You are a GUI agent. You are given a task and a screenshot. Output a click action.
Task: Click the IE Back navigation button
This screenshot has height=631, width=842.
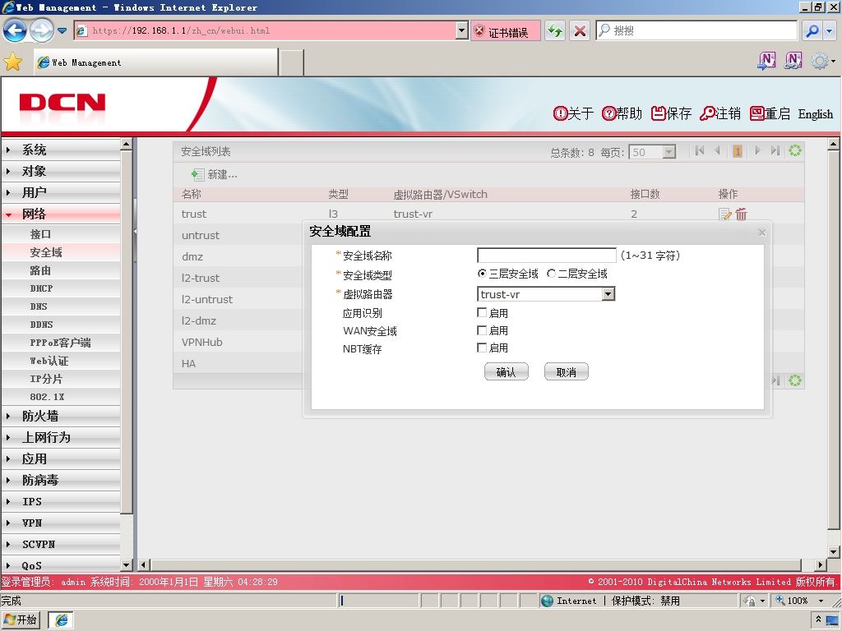click(x=15, y=30)
